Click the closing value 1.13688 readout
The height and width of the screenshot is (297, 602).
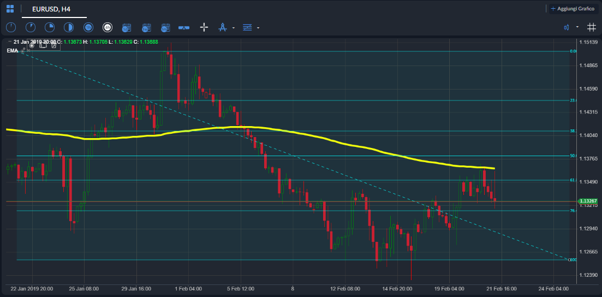[149, 41]
